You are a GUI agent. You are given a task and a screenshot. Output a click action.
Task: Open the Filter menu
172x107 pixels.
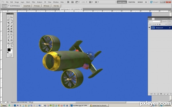coord(34,2)
